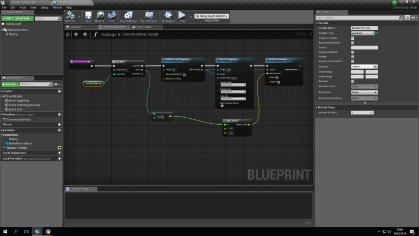The height and width of the screenshot is (236, 419).
Task: Click the Components search field
Action: [46, 19]
